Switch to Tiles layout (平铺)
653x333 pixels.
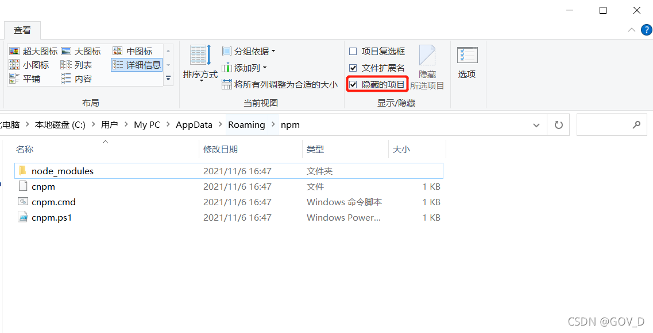coord(25,79)
